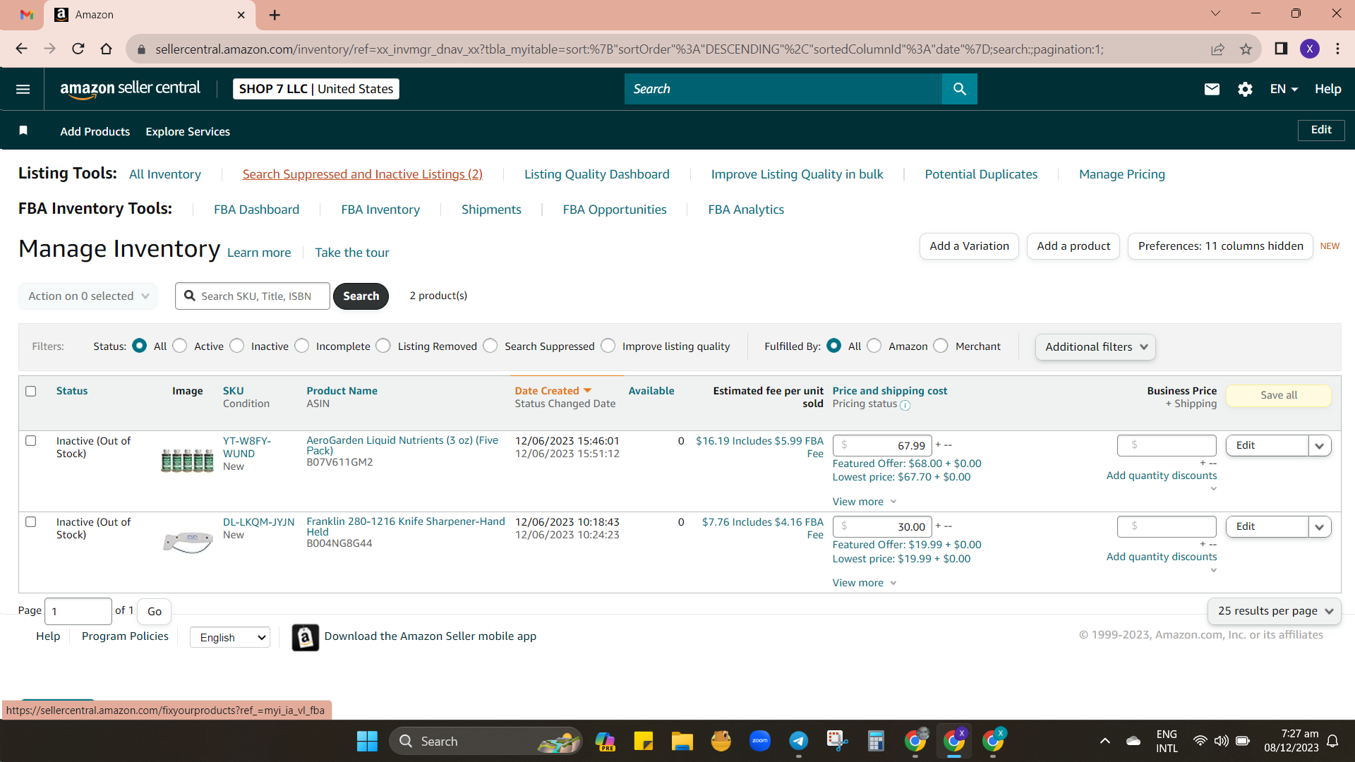Screen dimensions: 1355x762
Task: Open FBA Analytics
Action: [x=746, y=210]
